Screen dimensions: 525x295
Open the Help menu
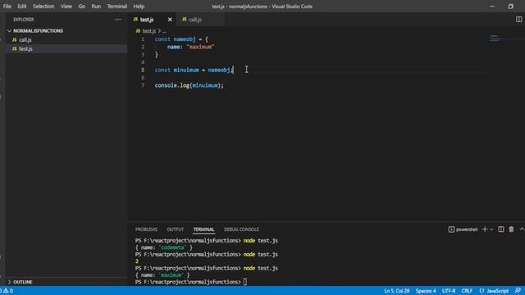tap(139, 7)
